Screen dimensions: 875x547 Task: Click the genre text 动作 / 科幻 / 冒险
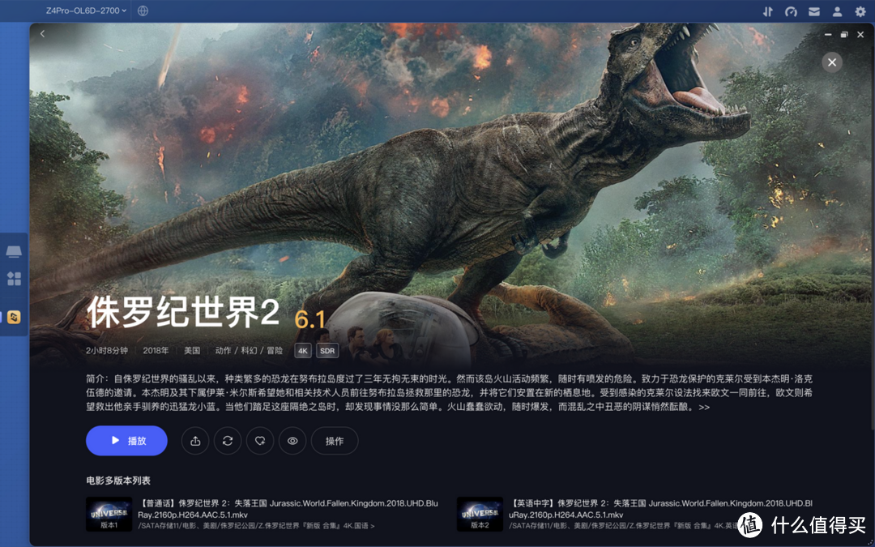[x=249, y=351]
